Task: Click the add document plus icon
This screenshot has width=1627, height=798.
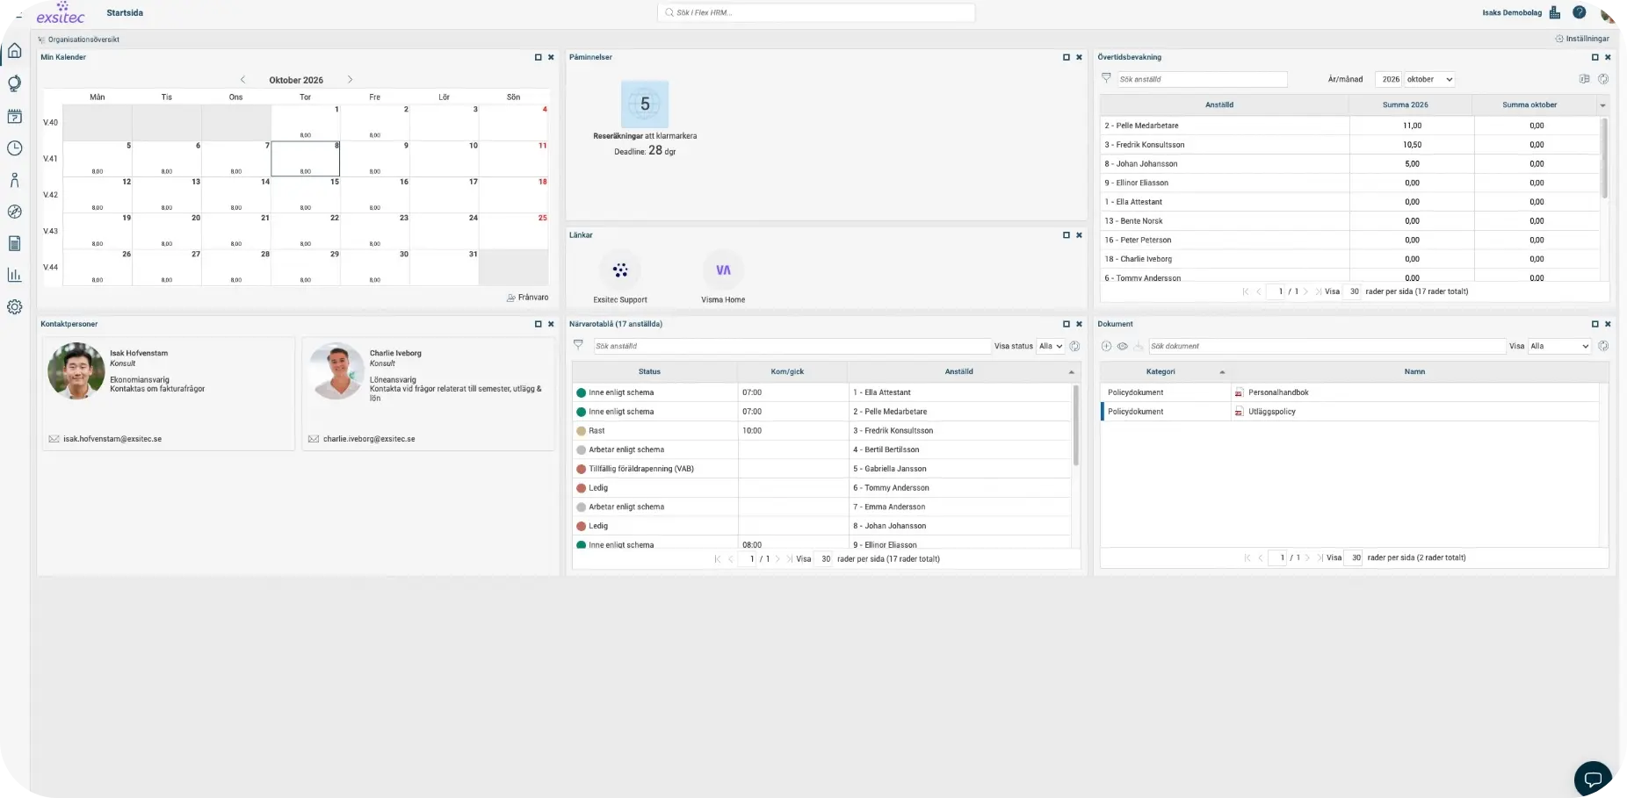Action: coord(1106,346)
